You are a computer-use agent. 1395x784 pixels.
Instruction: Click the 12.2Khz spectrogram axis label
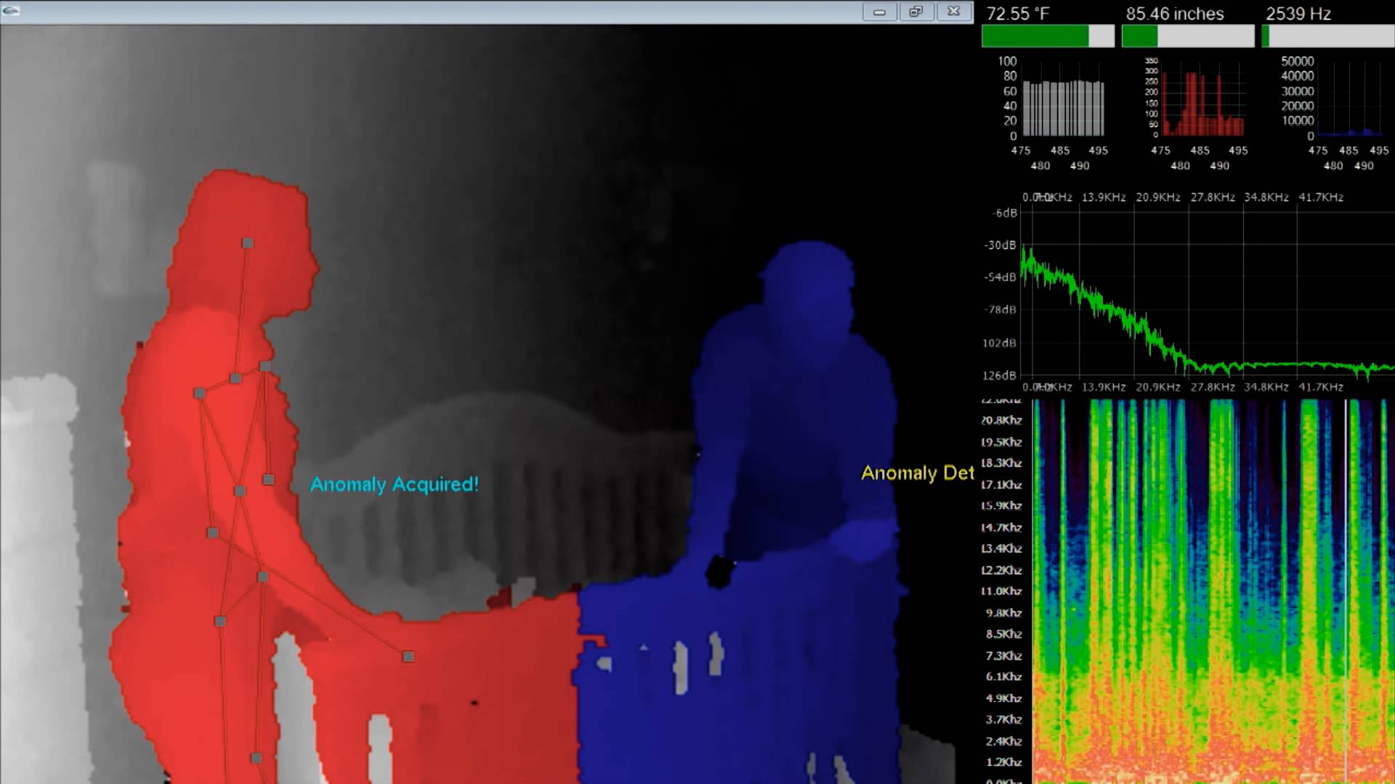click(1001, 570)
